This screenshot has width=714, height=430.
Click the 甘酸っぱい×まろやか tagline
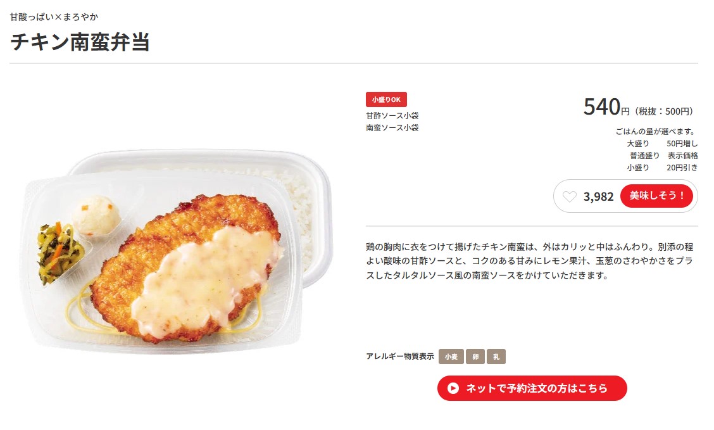click(54, 17)
